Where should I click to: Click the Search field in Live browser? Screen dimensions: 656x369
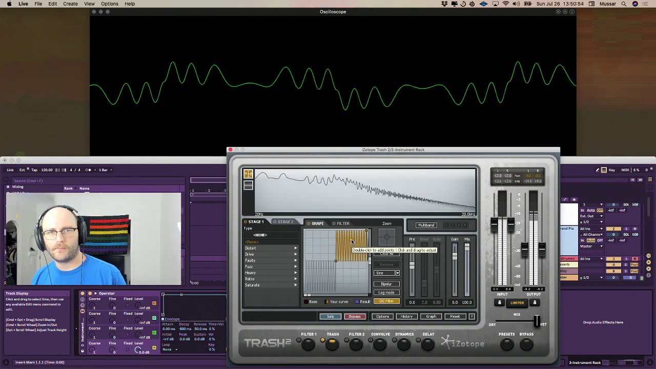[x=97, y=181]
